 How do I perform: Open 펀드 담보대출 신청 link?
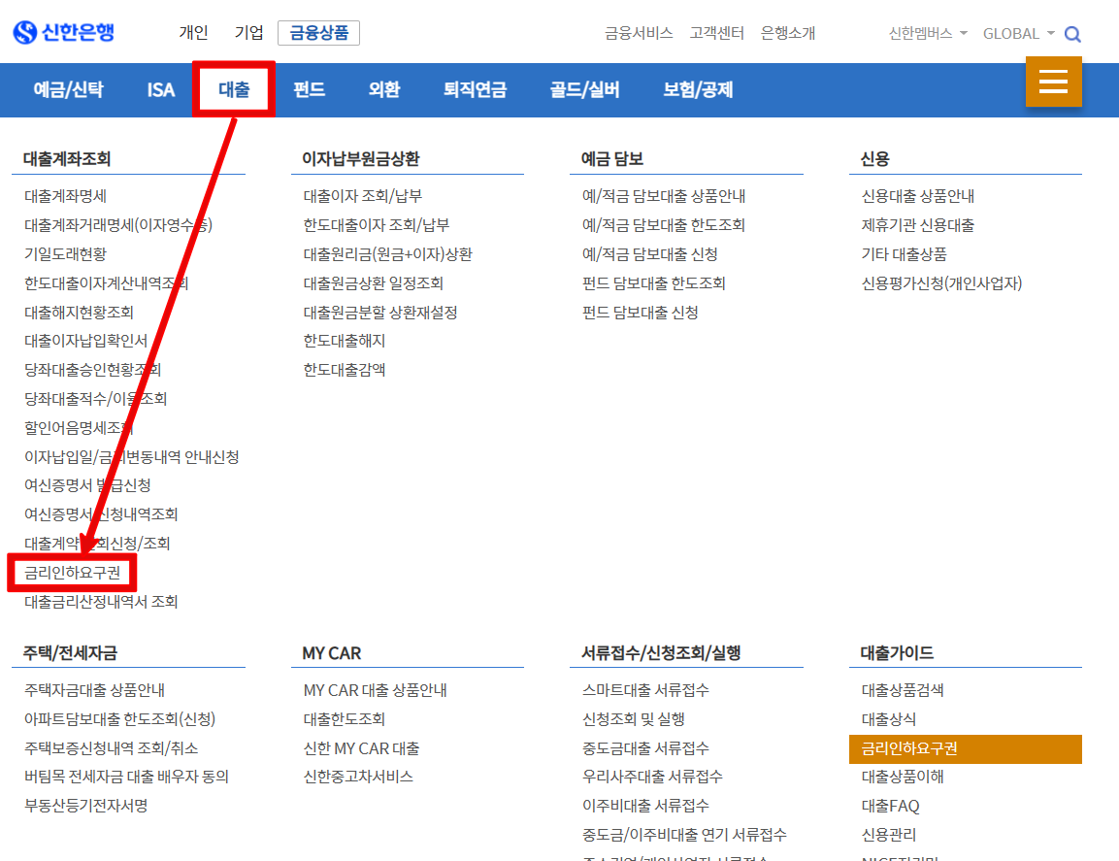[x=641, y=313]
